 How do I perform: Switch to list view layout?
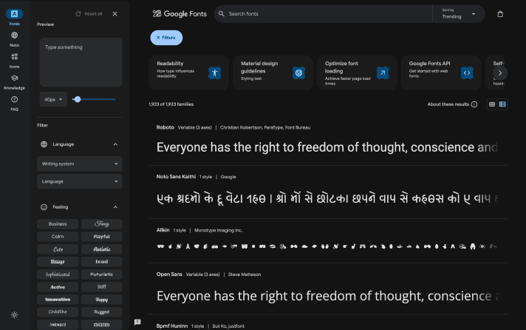pos(502,104)
